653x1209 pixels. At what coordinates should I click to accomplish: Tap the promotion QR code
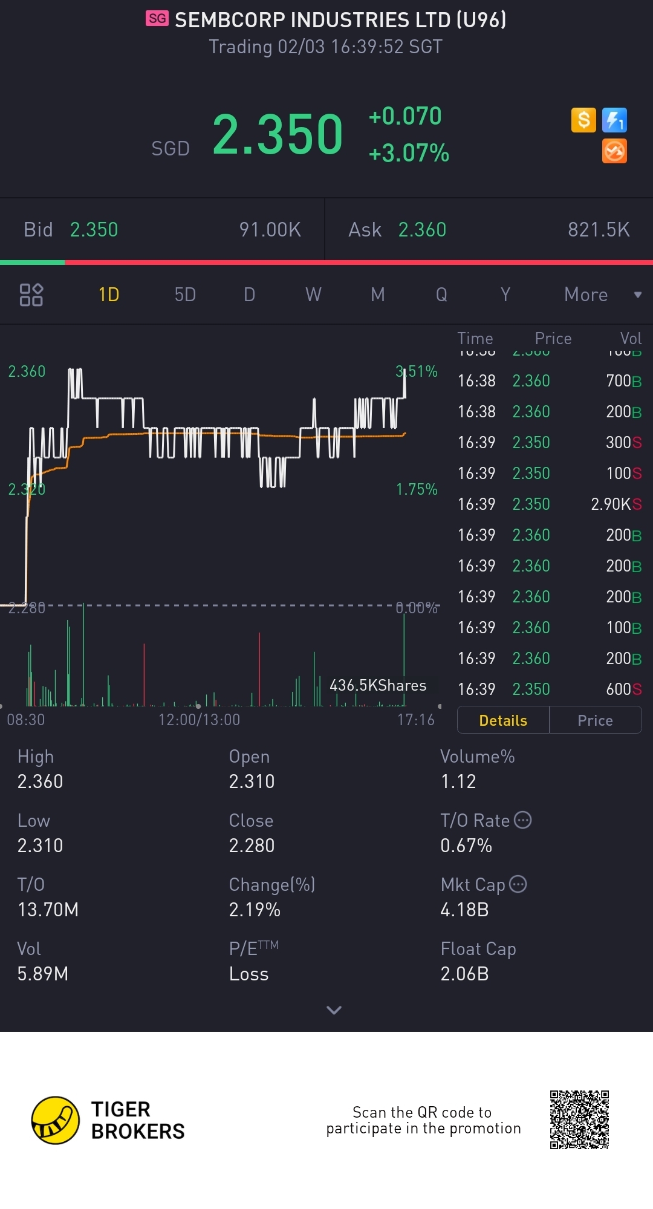pyautogui.click(x=579, y=1119)
